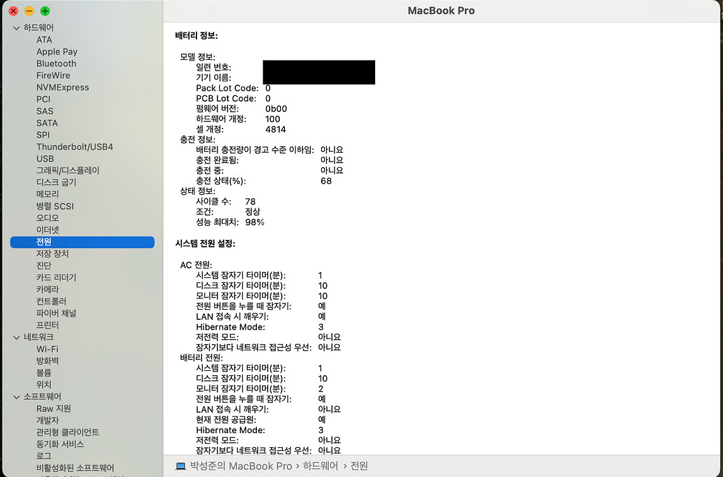Select 오디오 in the sidebar
This screenshot has width=723, height=477.
tap(48, 218)
